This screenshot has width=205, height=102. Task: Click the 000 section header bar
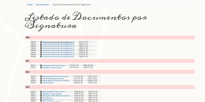click(x=110, y=37)
